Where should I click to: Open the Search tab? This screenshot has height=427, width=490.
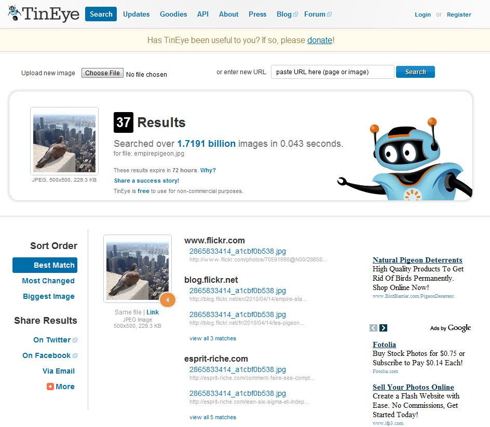pyautogui.click(x=101, y=14)
